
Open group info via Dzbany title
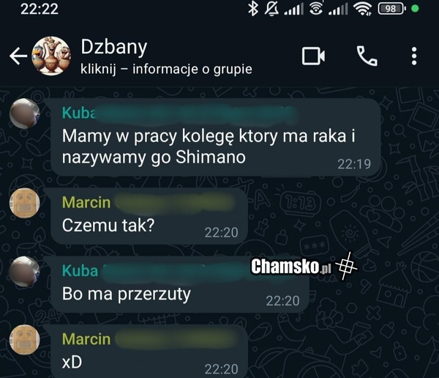(114, 47)
